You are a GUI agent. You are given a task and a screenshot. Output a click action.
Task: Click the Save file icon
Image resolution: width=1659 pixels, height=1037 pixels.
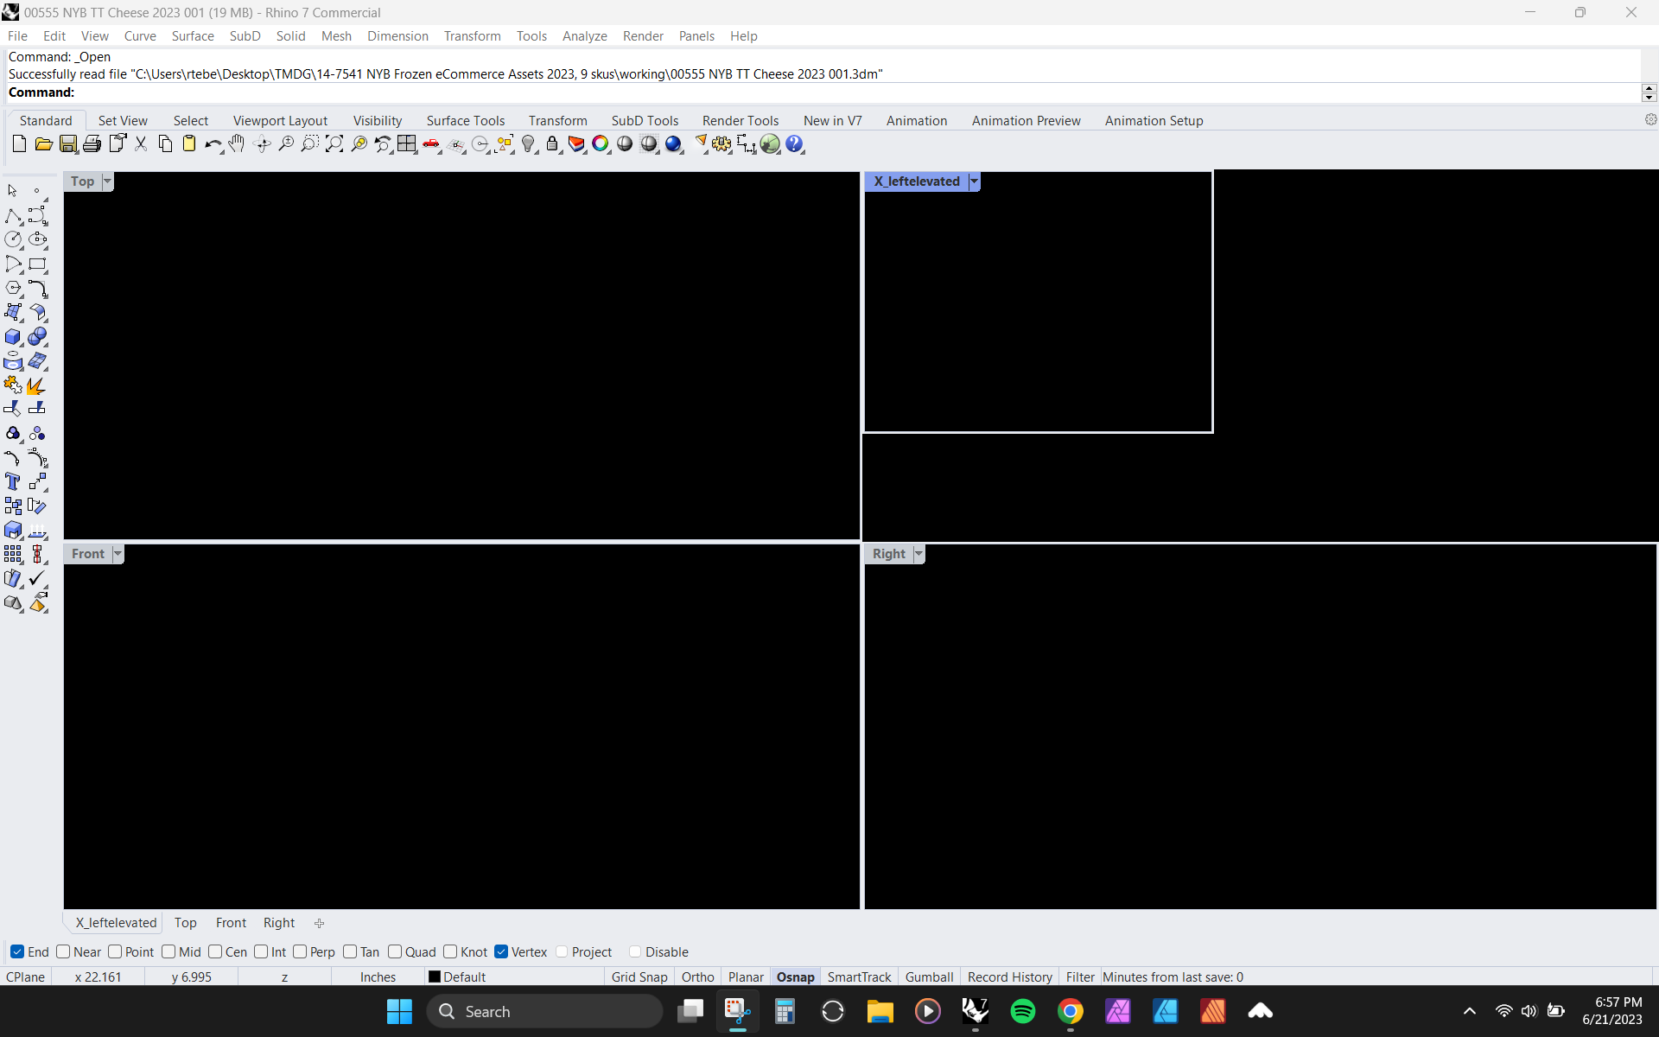(67, 144)
